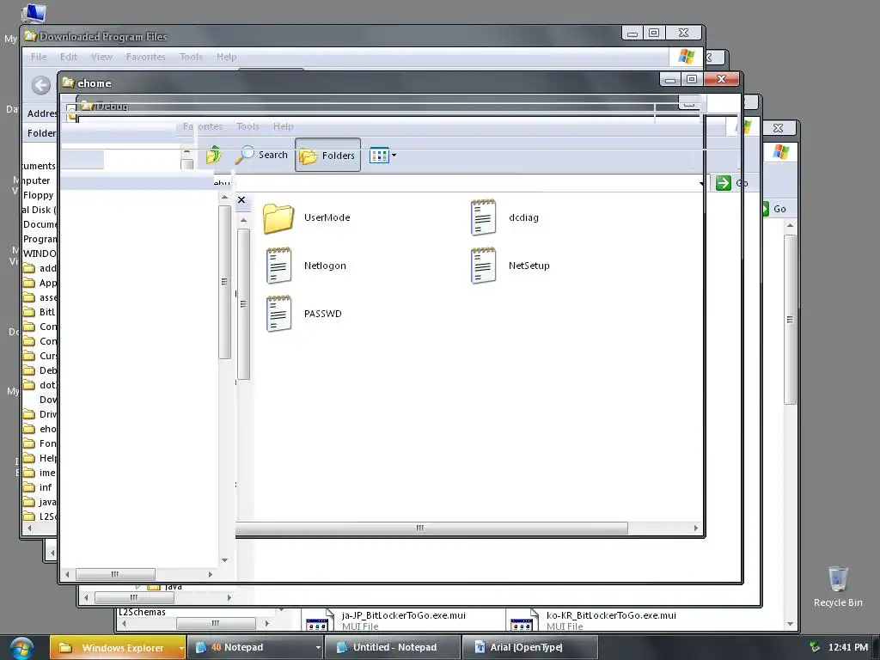The height and width of the screenshot is (660, 880).
Task: Open Help menu in the Debug window
Action: [x=284, y=126]
